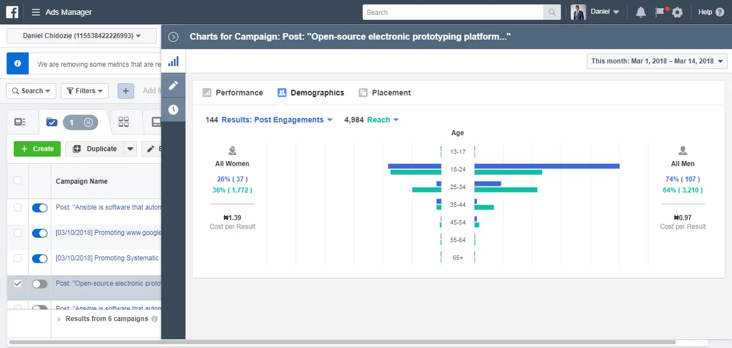Image resolution: width=732 pixels, height=348 pixels.
Task: Expand Results from 6 campaigns row
Action: [59, 319]
